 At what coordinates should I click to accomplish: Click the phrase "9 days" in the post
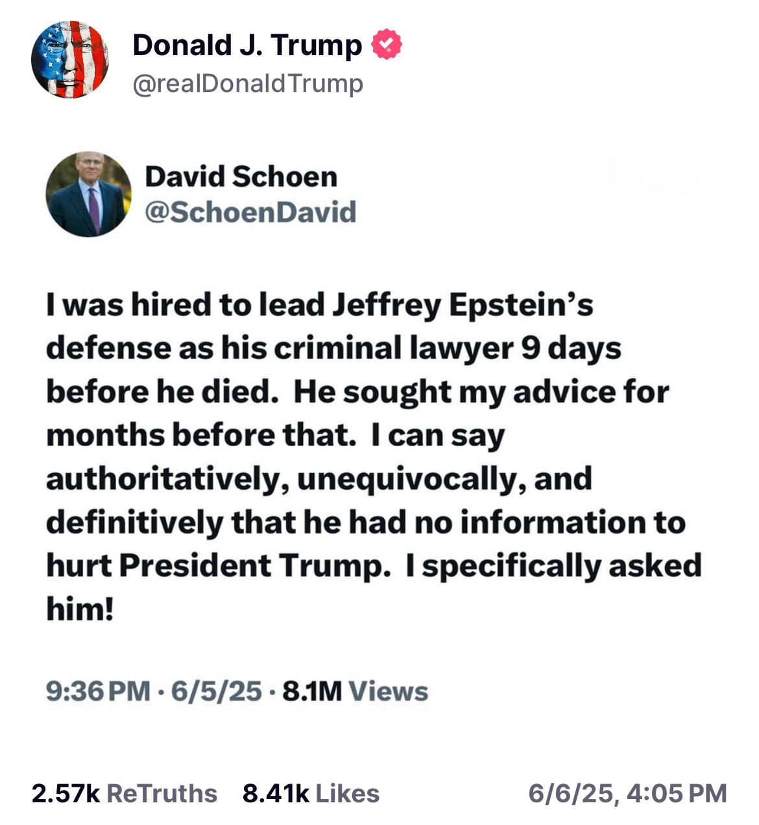(x=571, y=348)
